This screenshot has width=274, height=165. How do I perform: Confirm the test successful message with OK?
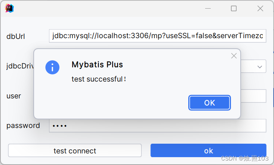210,103
